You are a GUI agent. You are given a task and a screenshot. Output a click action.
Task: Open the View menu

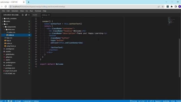[22, 11]
